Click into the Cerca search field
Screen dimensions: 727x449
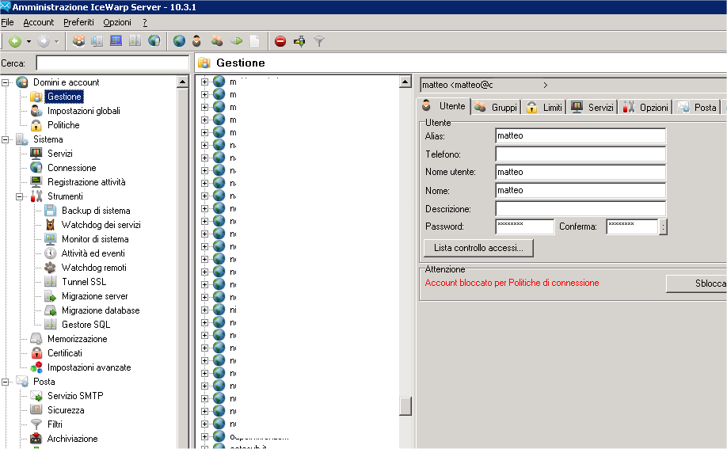(x=112, y=63)
